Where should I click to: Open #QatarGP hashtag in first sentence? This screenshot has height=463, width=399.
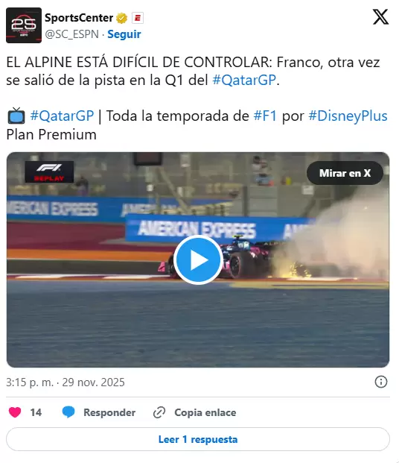click(244, 80)
